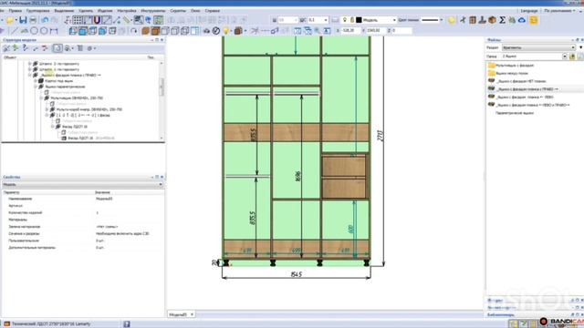Viewport: 584px width, 328px height.
Task: Open the Настройка menu
Action: pyautogui.click(x=127, y=11)
